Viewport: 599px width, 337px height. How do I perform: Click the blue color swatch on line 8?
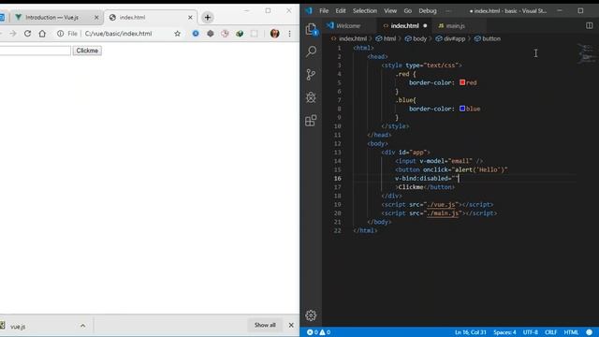[462, 109]
